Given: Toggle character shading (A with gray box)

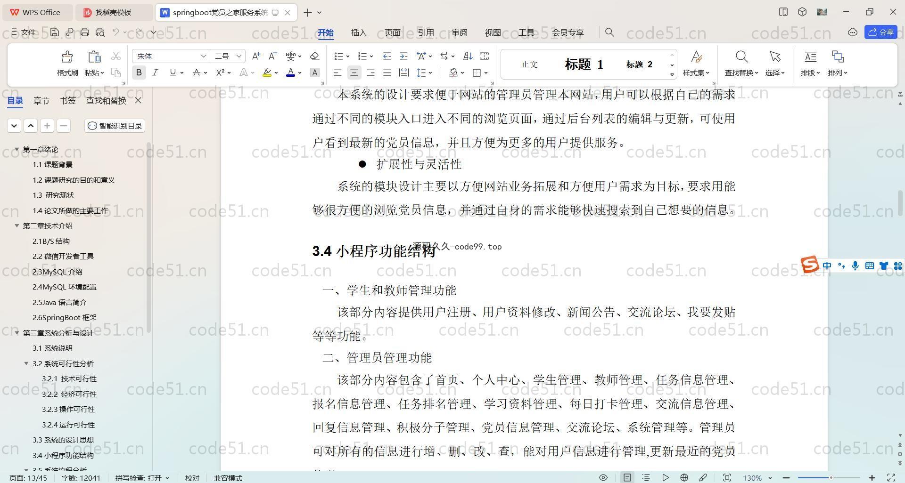Looking at the screenshot, I should tap(315, 72).
